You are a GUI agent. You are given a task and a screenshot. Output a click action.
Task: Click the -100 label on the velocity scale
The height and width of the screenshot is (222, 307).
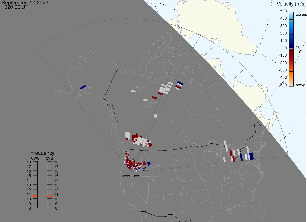tap(283, 55)
